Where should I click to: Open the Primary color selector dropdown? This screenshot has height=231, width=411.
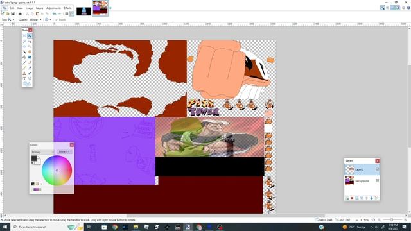(x=43, y=152)
